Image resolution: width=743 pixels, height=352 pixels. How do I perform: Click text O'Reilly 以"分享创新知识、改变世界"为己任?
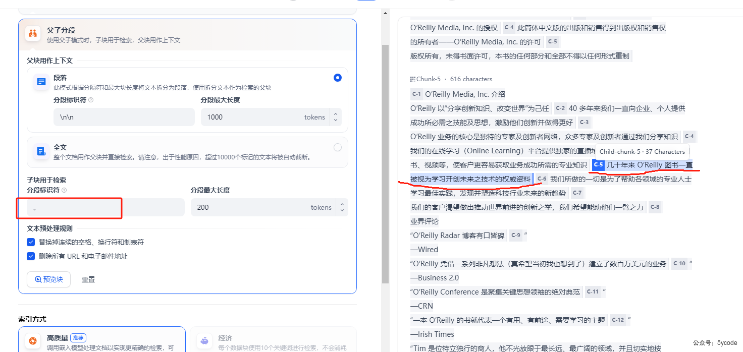click(480, 108)
